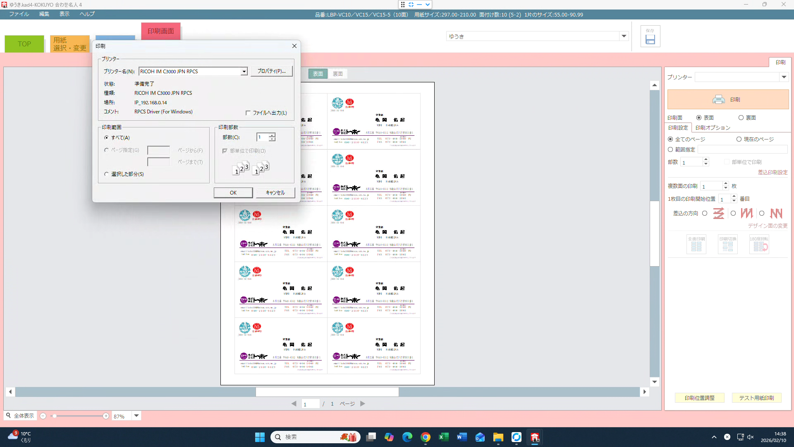Switch to 印刷オプション tab
This screenshot has width=794, height=447.
(x=713, y=128)
